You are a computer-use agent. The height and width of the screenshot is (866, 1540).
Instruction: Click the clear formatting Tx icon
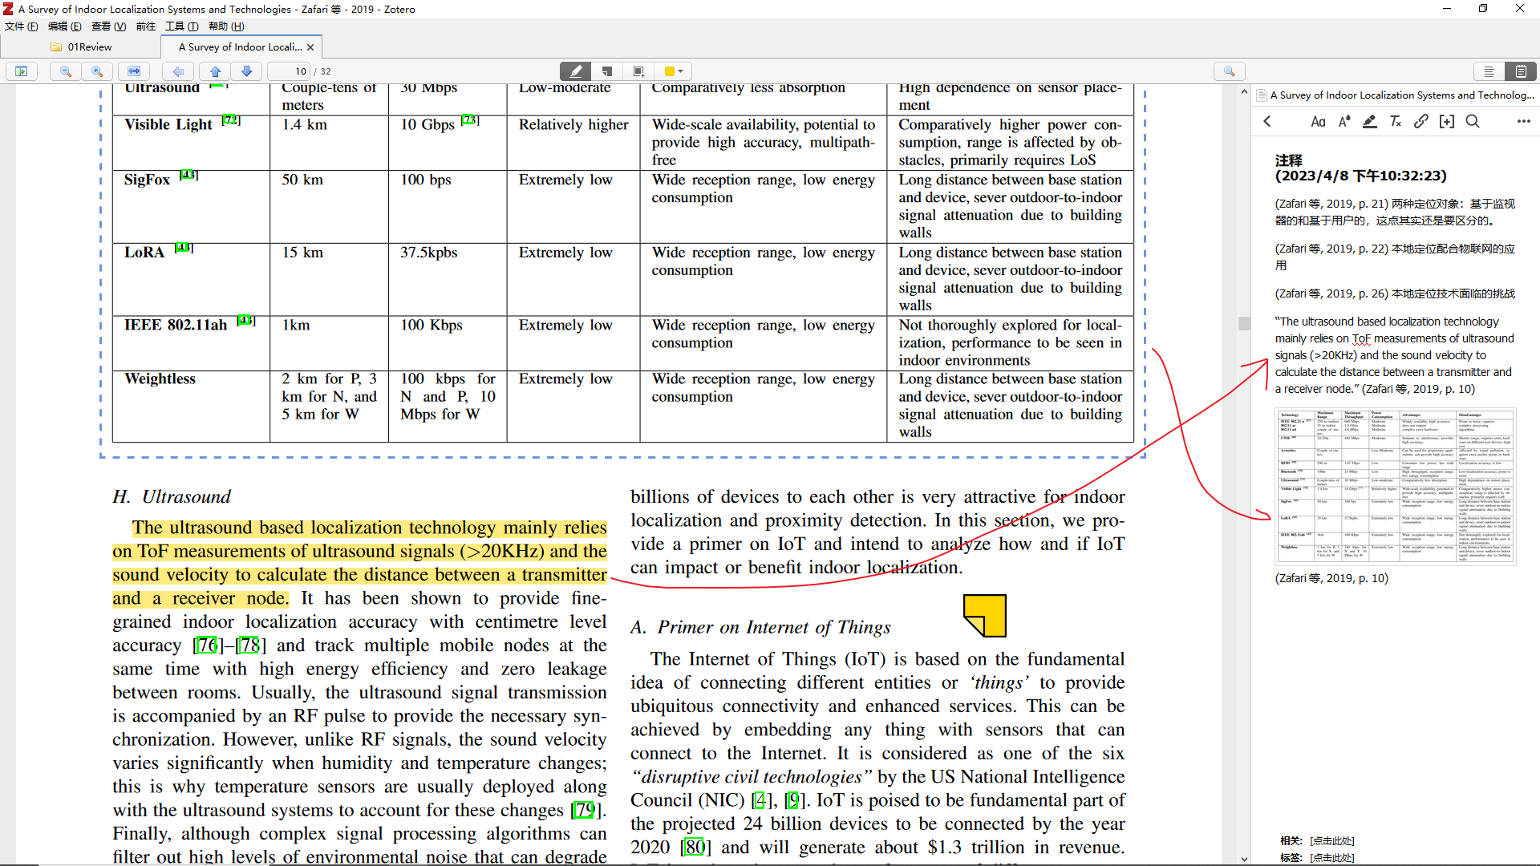pos(1396,121)
